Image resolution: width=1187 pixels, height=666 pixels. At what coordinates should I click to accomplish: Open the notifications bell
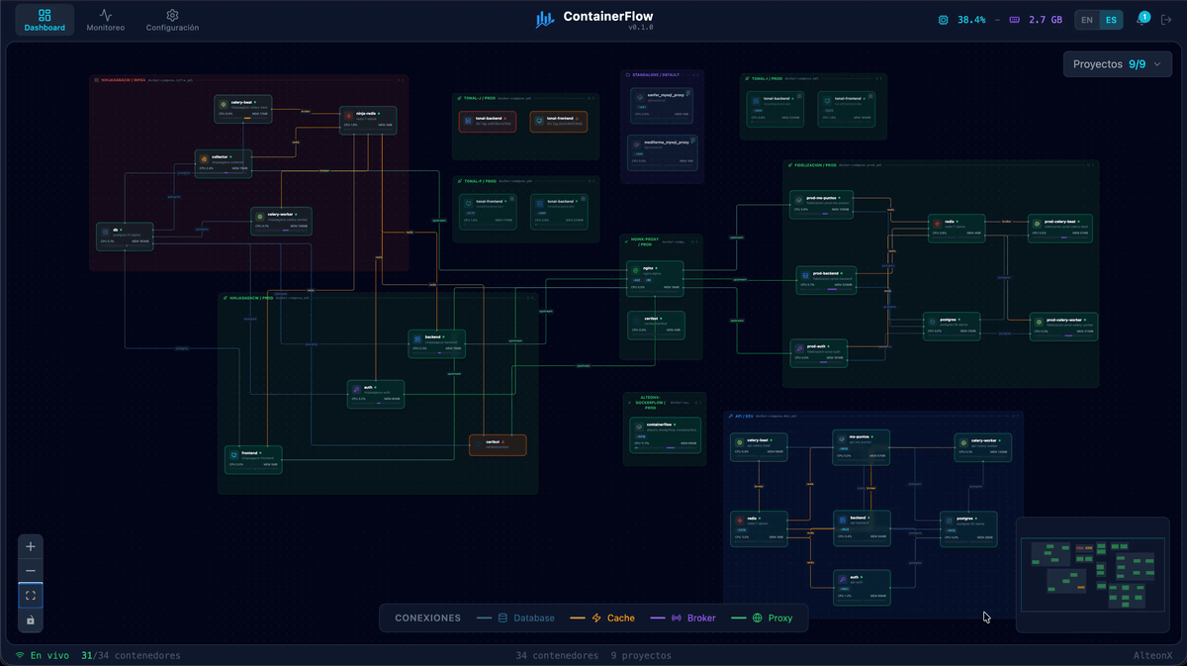pyautogui.click(x=1142, y=20)
